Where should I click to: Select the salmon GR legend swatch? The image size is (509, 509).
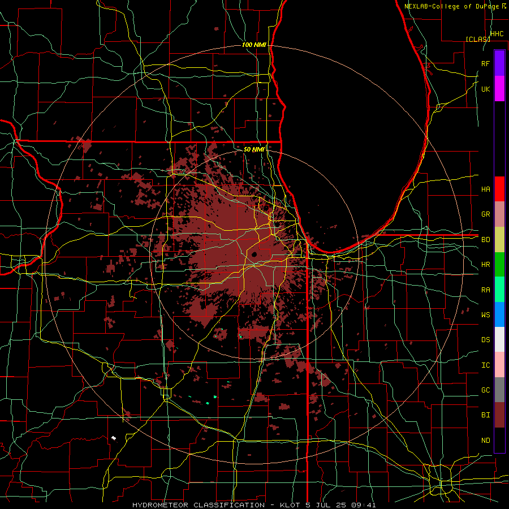coord(499,214)
